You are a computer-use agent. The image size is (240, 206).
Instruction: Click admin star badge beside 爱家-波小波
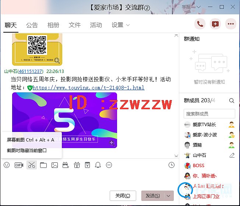(x=232, y=135)
